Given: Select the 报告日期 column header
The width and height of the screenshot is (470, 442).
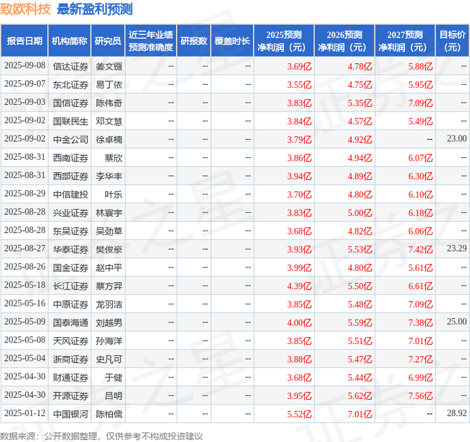Looking at the screenshot, I should click(24, 41).
